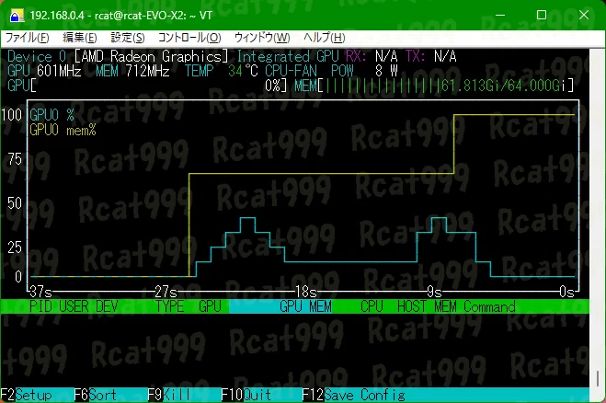Click the TX: N/A value

430,56
